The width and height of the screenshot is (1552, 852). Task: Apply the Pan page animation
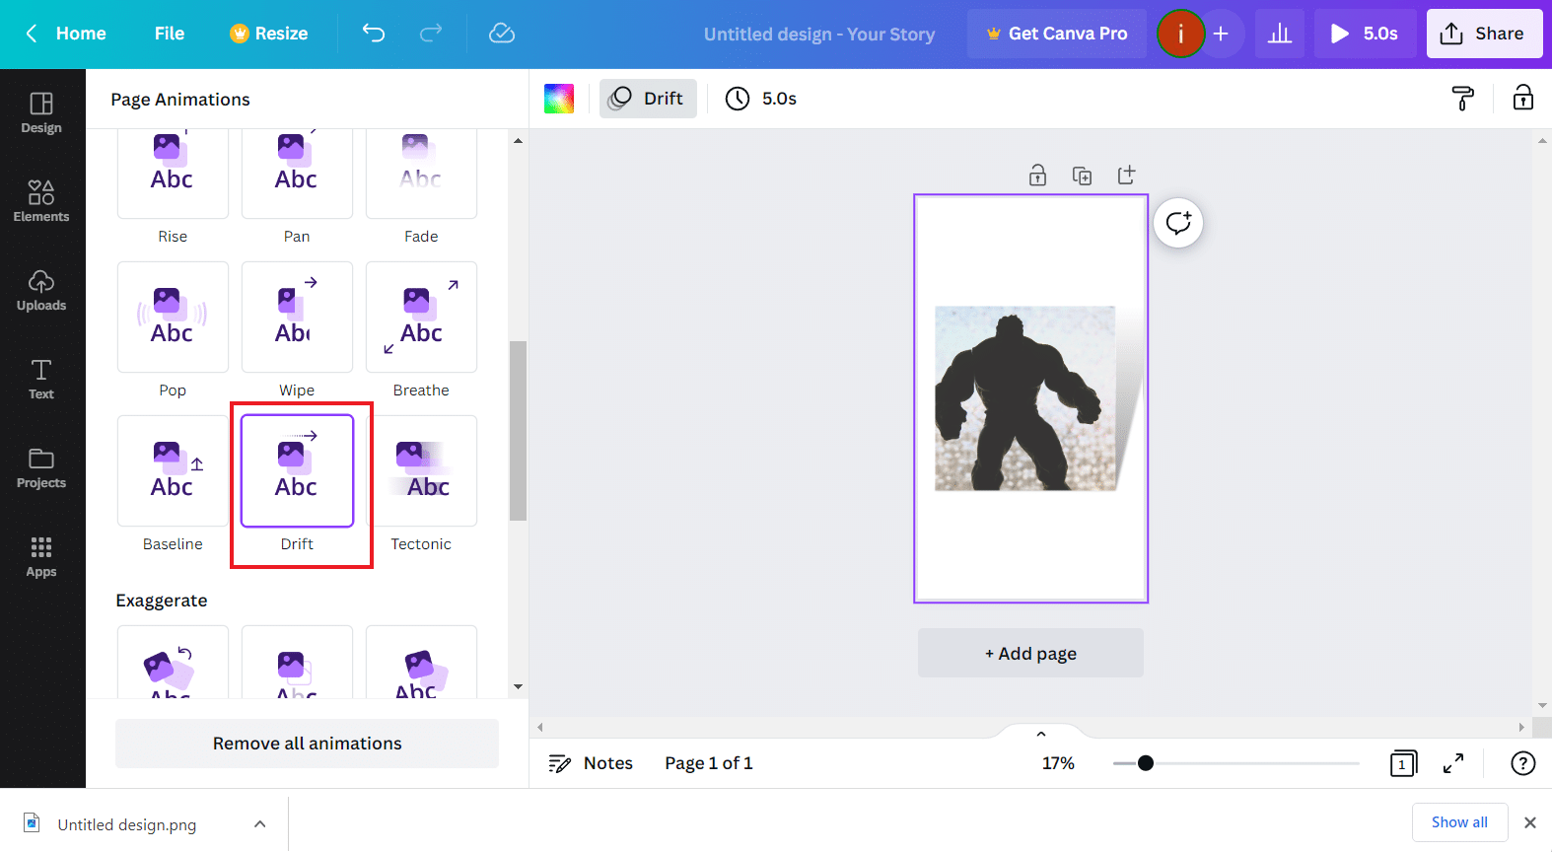297,173
